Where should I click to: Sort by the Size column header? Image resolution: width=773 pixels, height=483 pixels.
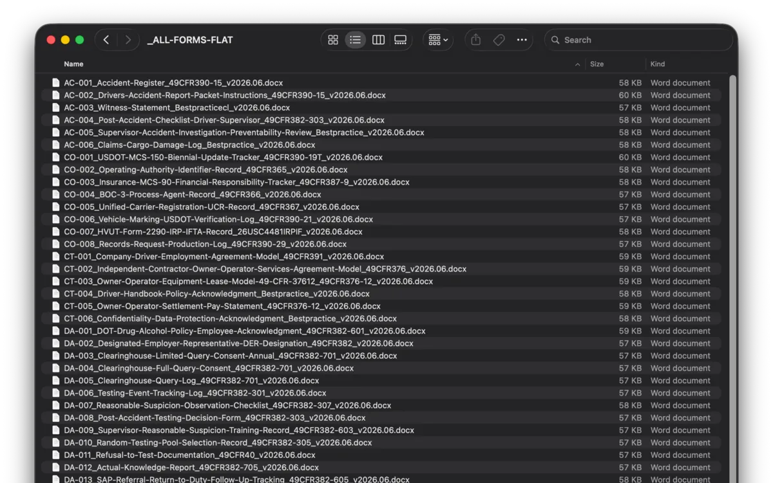(x=597, y=64)
